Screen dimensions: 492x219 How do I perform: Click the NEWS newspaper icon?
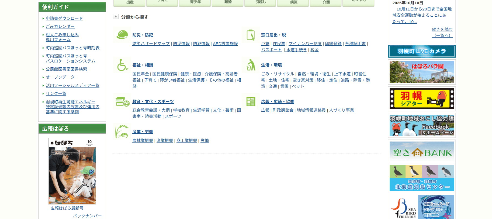251,101
